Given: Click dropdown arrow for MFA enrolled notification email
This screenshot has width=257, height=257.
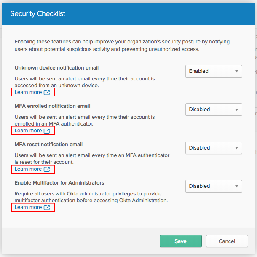Looking at the screenshot, I should point(236,110).
